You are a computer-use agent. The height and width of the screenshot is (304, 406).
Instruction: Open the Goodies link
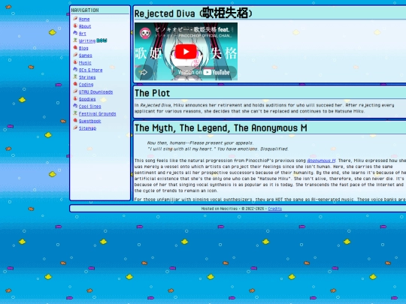(x=87, y=99)
